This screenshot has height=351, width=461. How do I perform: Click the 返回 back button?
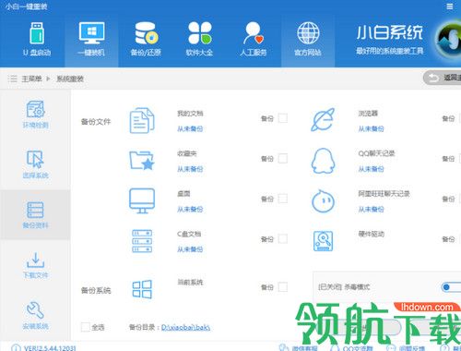pos(442,78)
